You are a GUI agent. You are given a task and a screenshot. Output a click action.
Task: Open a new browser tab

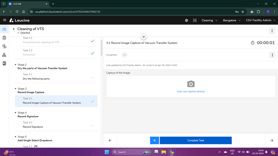53,4
